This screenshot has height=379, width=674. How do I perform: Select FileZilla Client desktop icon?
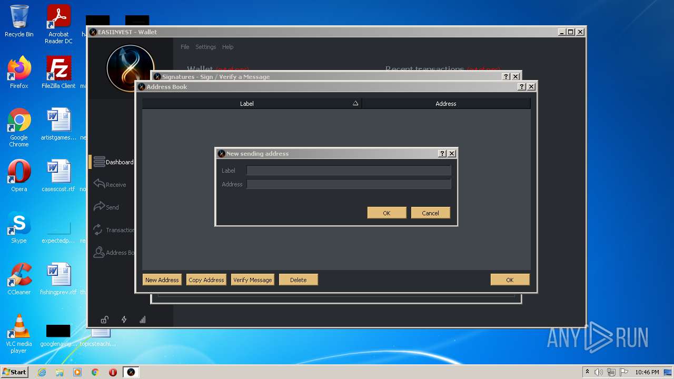[x=58, y=73]
